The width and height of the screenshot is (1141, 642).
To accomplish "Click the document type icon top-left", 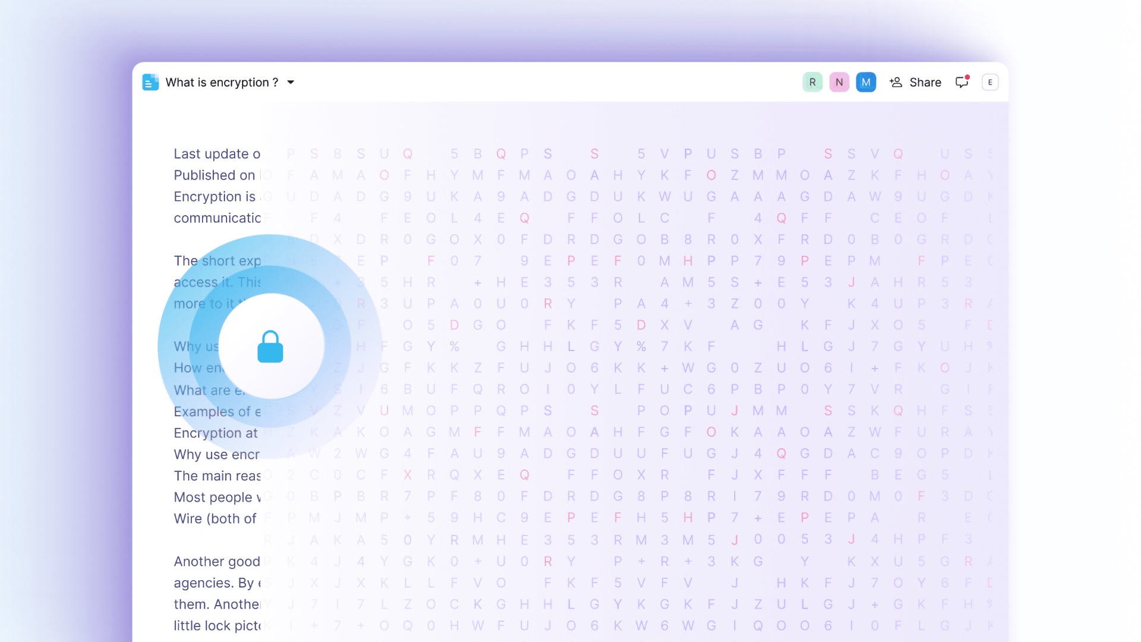I will coord(150,82).
